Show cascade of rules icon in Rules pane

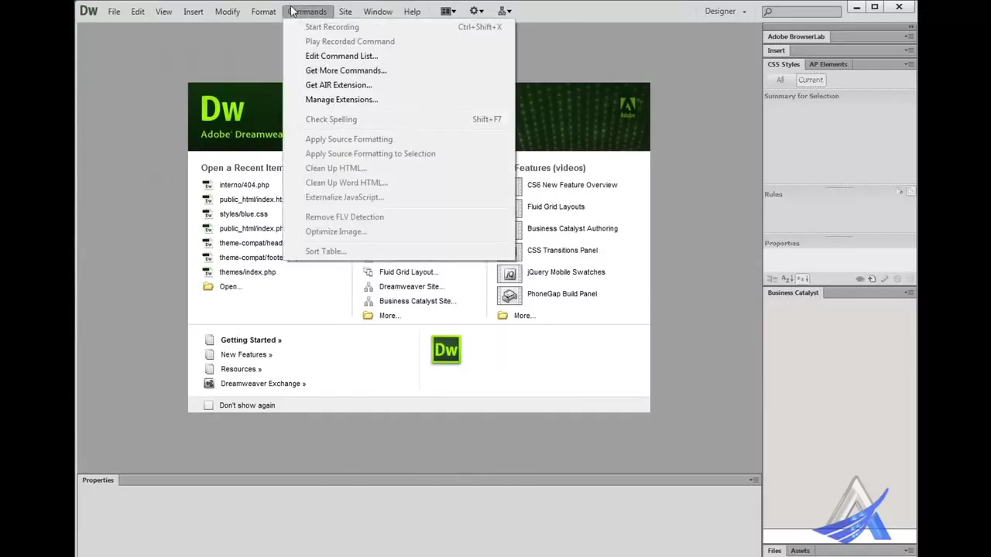910,191
